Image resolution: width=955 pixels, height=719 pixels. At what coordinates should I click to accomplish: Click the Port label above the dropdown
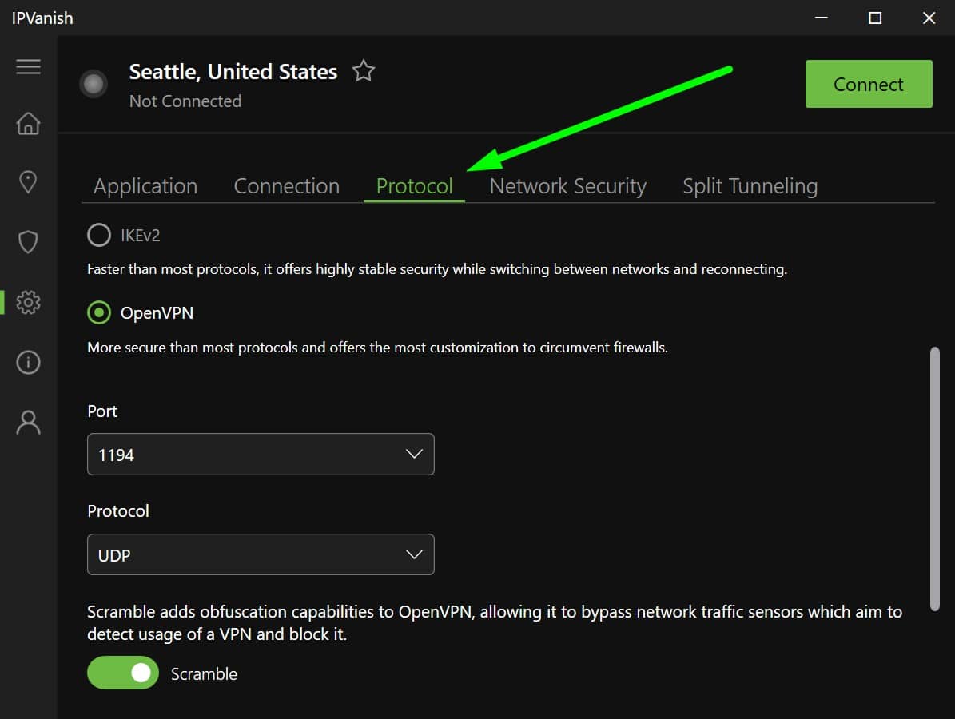click(102, 411)
